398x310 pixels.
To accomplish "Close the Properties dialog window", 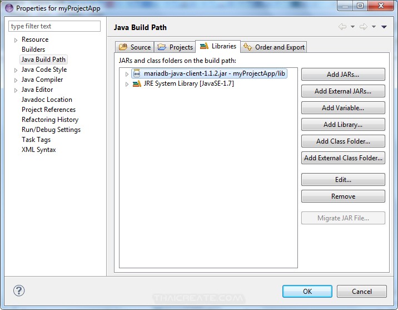I will tap(381, 6).
